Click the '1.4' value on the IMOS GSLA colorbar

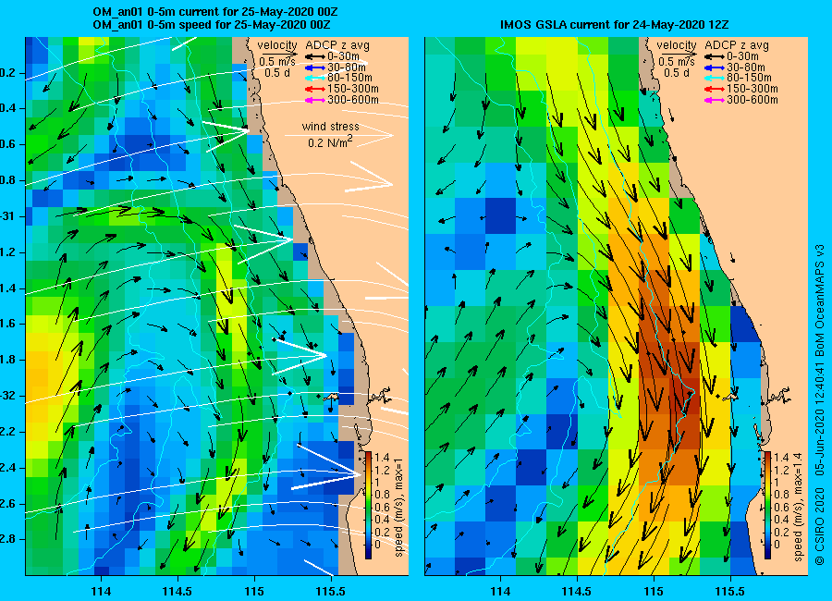coord(781,458)
